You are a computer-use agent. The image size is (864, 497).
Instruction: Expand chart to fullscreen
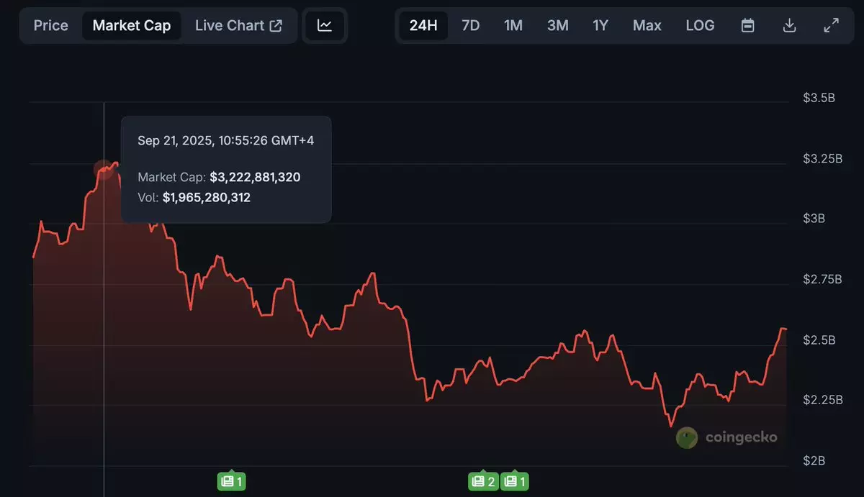pos(831,26)
